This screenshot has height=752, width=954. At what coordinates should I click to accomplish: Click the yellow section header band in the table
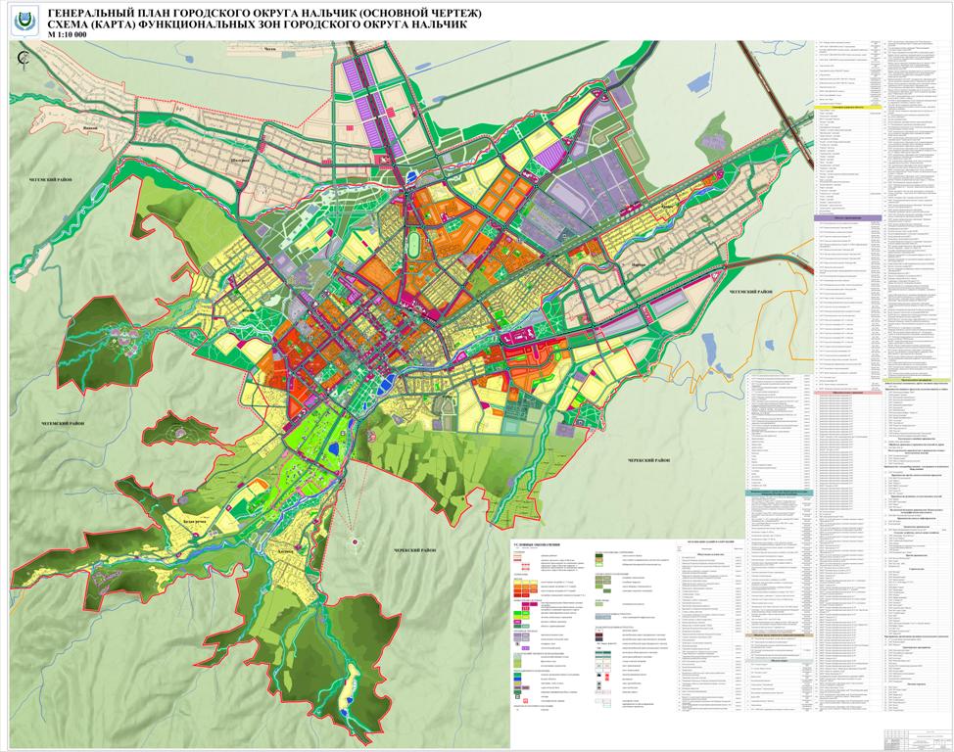(847, 107)
